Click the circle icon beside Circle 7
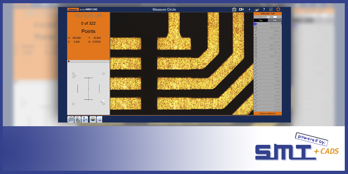 pyautogui.click(x=256, y=42)
